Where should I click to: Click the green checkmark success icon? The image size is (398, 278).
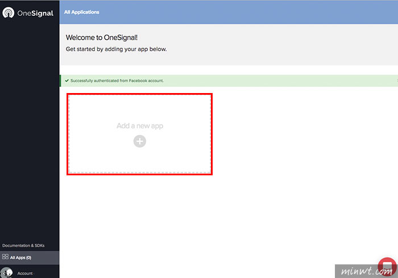pos(67,81)
